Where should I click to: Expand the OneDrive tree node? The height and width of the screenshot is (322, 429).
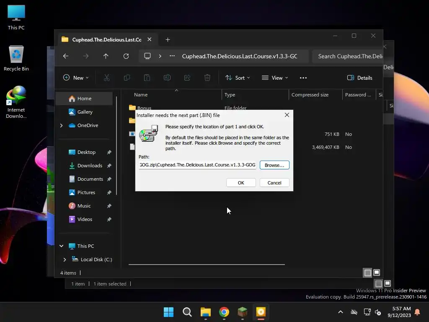point(62,125)
